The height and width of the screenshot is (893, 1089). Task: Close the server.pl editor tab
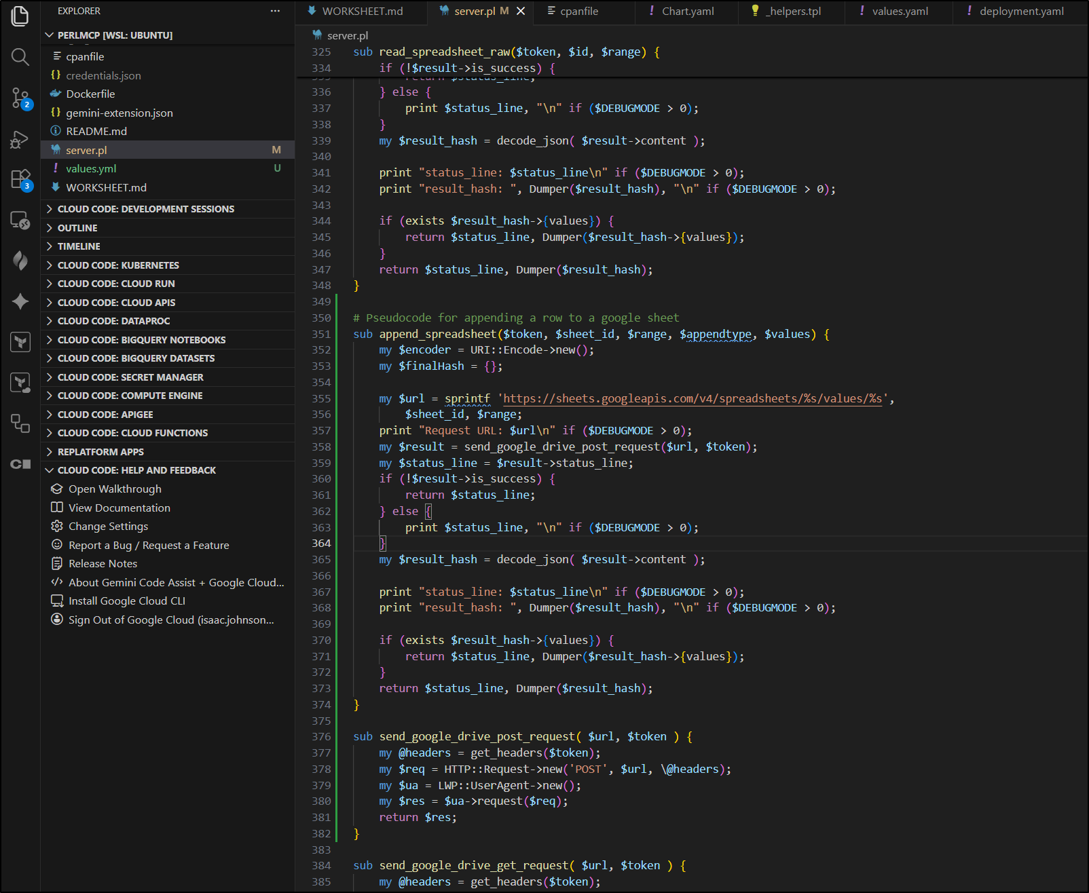click(521, 11)
